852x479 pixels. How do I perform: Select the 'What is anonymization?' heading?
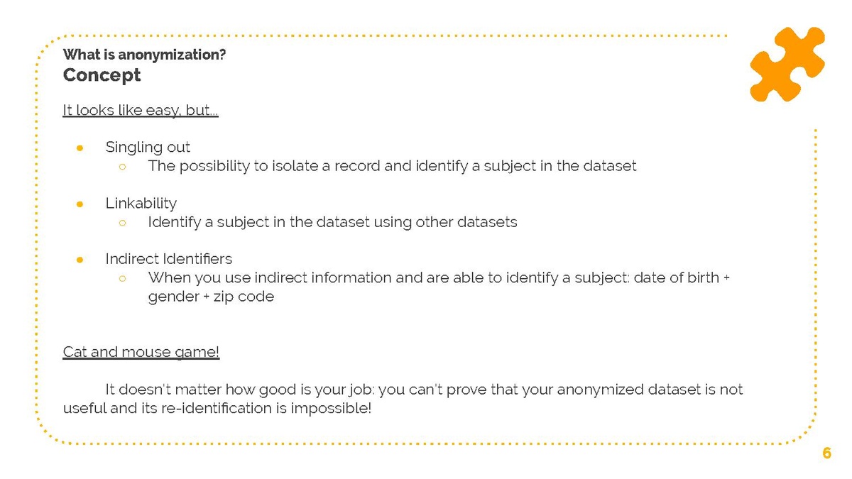click(144, 54)
